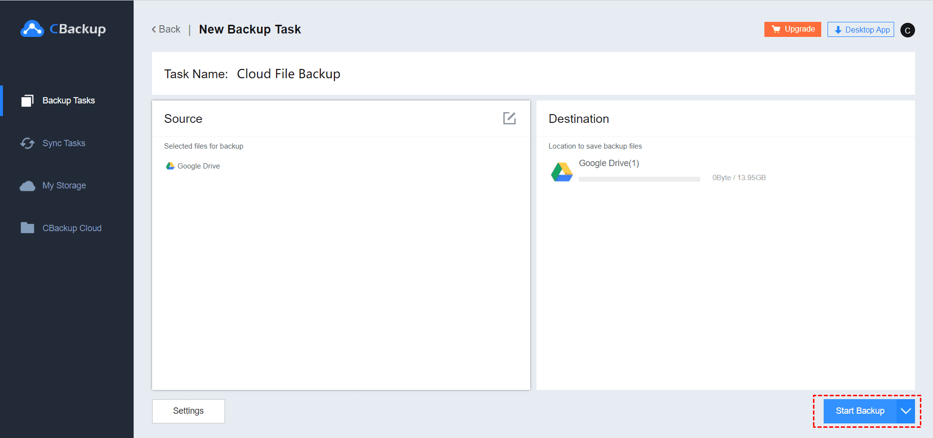The width and height of the screenshot is (933, 438).
Task: Open backup Settings
Action: click(188, 411)
